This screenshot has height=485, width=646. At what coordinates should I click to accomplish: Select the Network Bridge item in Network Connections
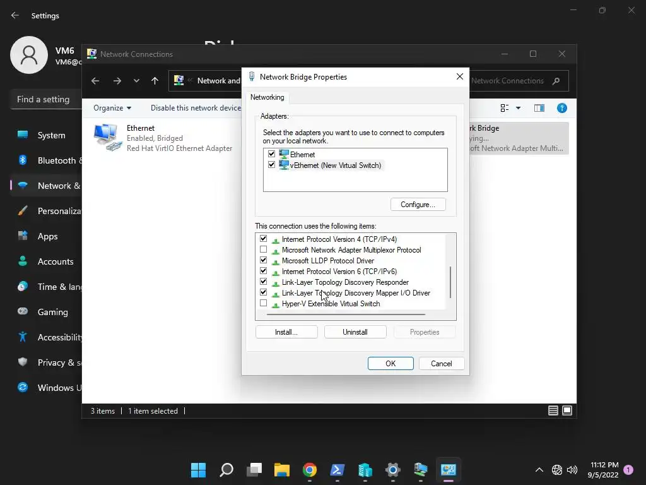coord(519,138)
